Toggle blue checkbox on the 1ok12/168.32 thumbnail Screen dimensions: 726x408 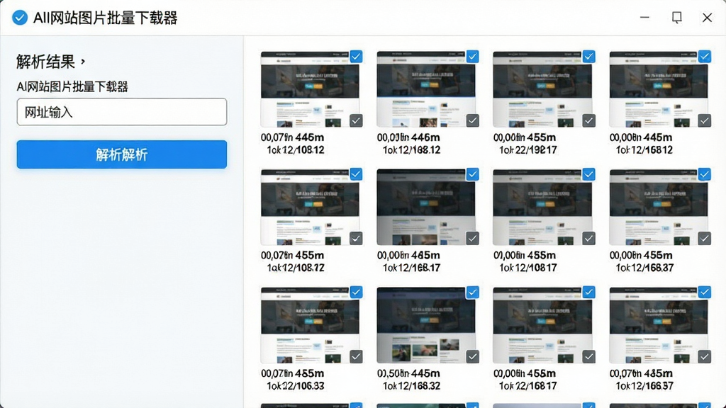tap(473, 293)
